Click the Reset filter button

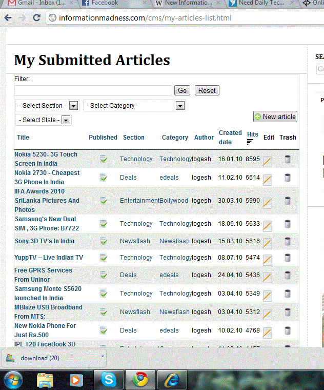point(207,90)
